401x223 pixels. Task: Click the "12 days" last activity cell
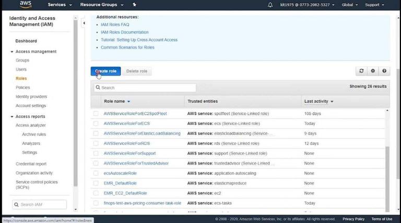[312, 143]
